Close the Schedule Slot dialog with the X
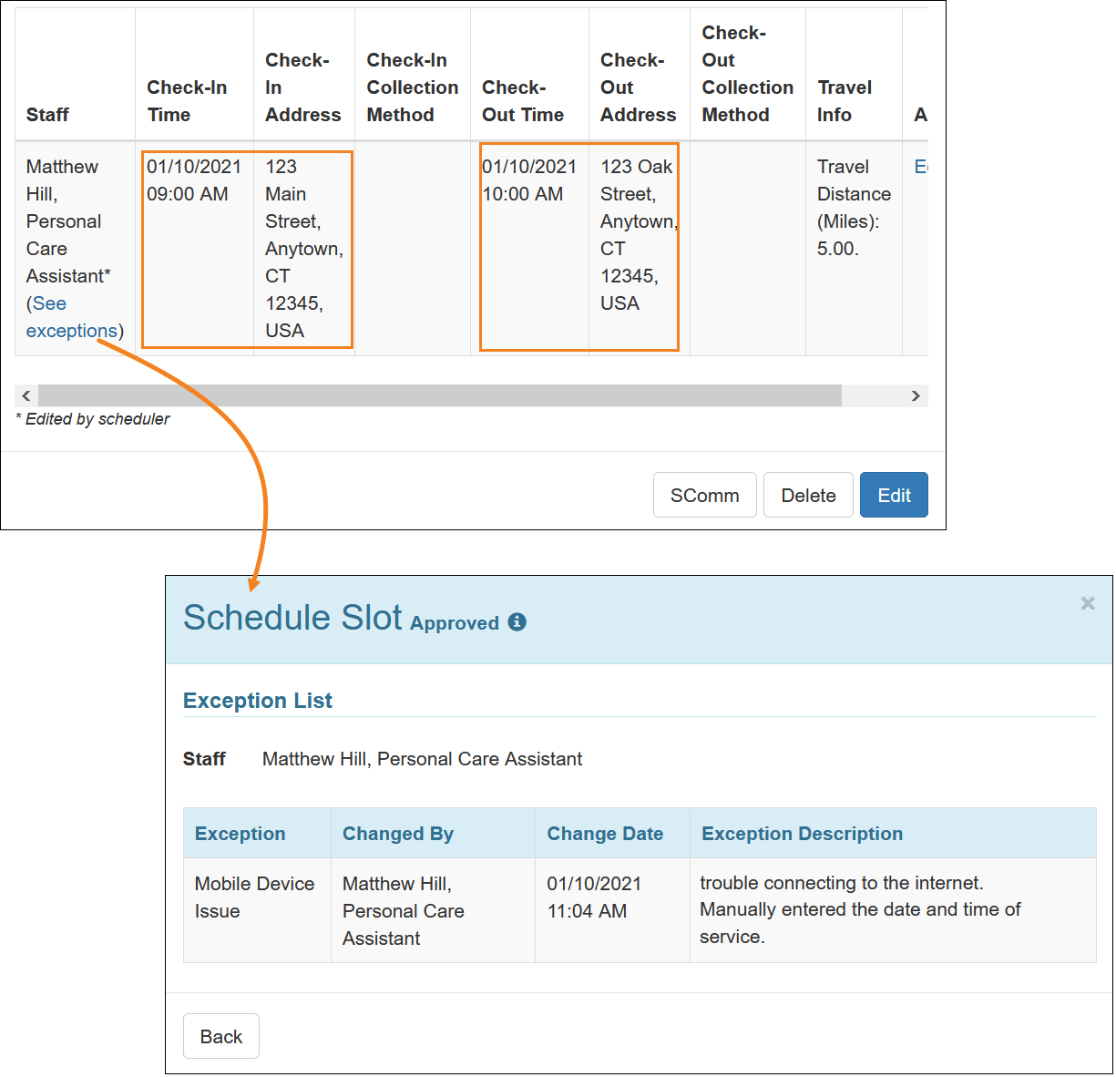 (x=1088, y=603)
